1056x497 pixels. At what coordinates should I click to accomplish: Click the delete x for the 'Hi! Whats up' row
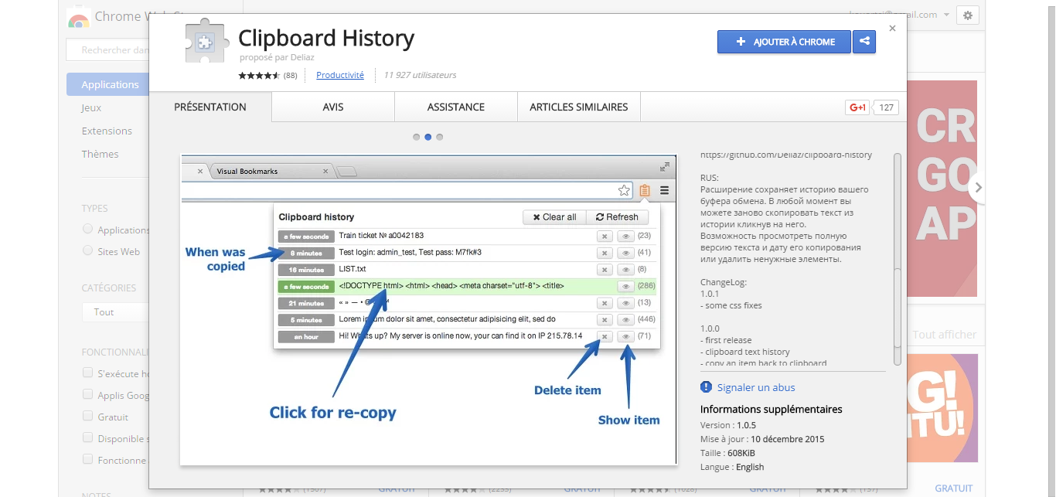pos(605,337)
